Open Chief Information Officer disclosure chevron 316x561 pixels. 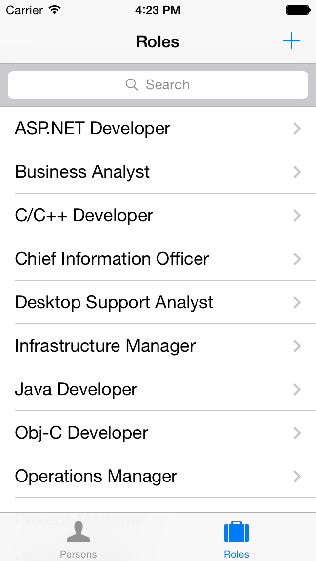coord(297,259)
